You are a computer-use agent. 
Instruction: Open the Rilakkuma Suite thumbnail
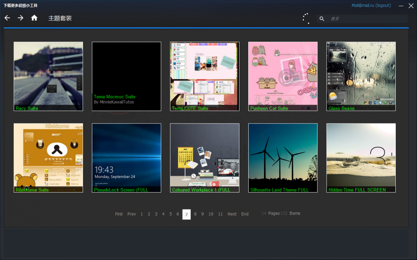click(48, 158)
